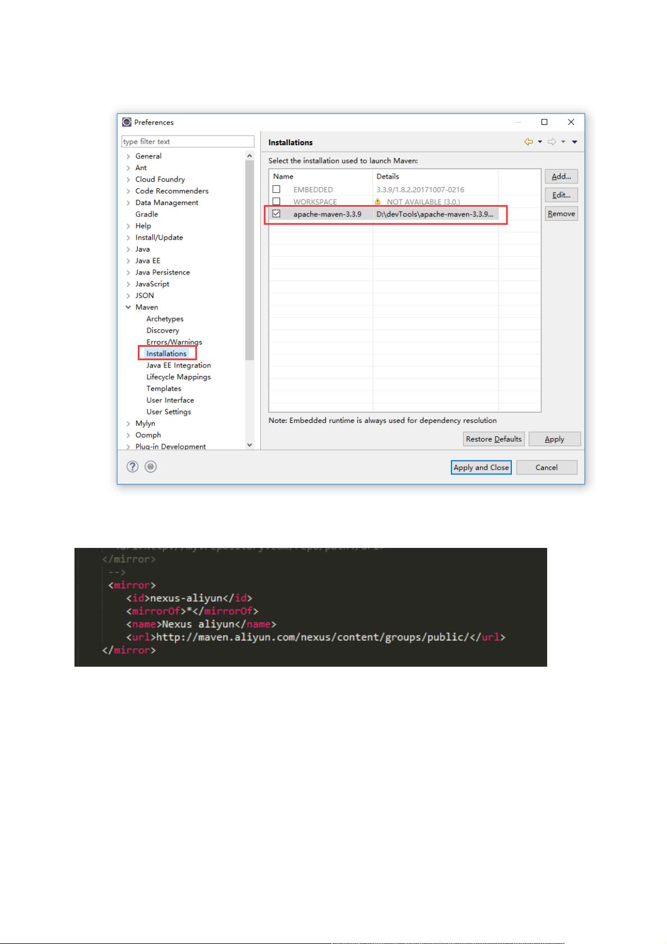Select Installations under Maven
Screen dimensions: 667x944
(x=166, y=354)
